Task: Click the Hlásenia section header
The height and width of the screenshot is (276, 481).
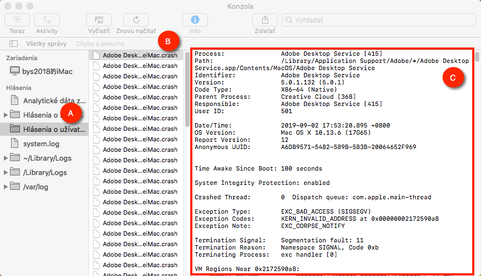Action: pyautogui.click(x=18, y=88)
